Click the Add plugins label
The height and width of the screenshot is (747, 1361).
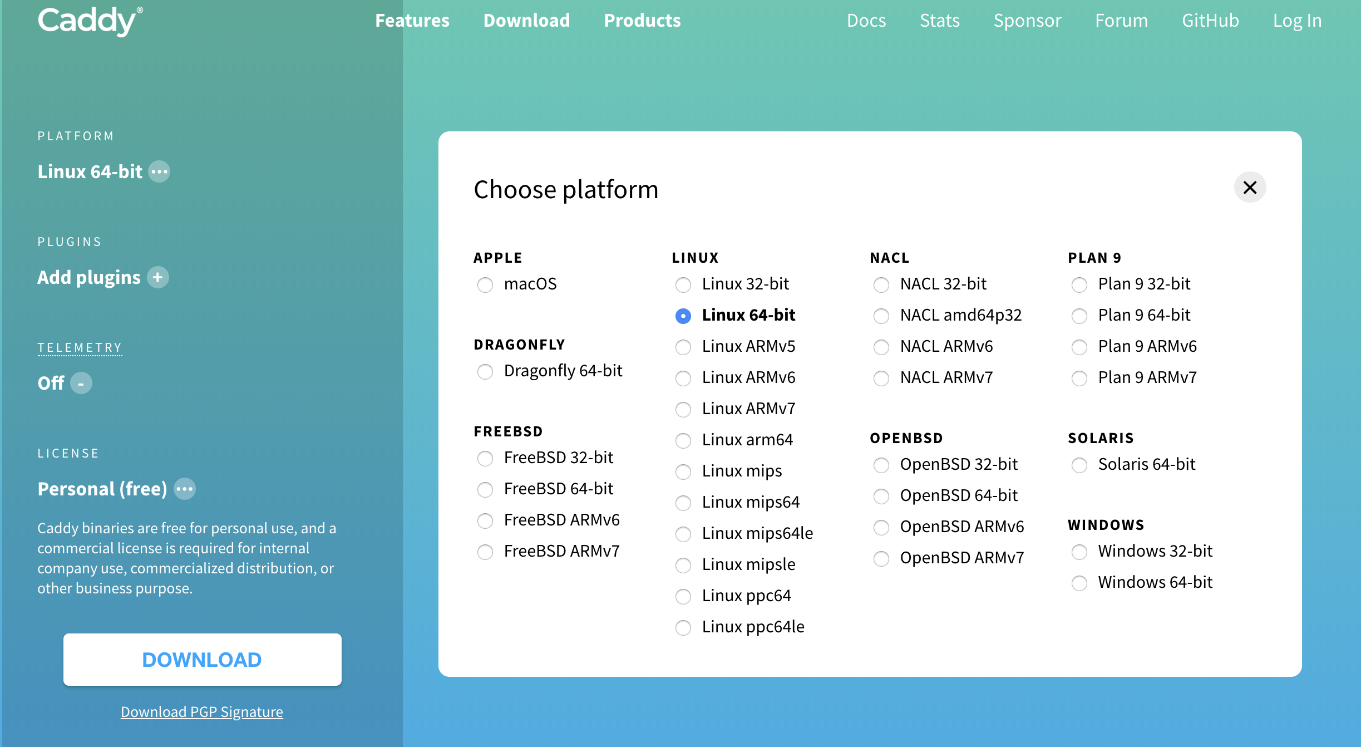coord(89,277)
